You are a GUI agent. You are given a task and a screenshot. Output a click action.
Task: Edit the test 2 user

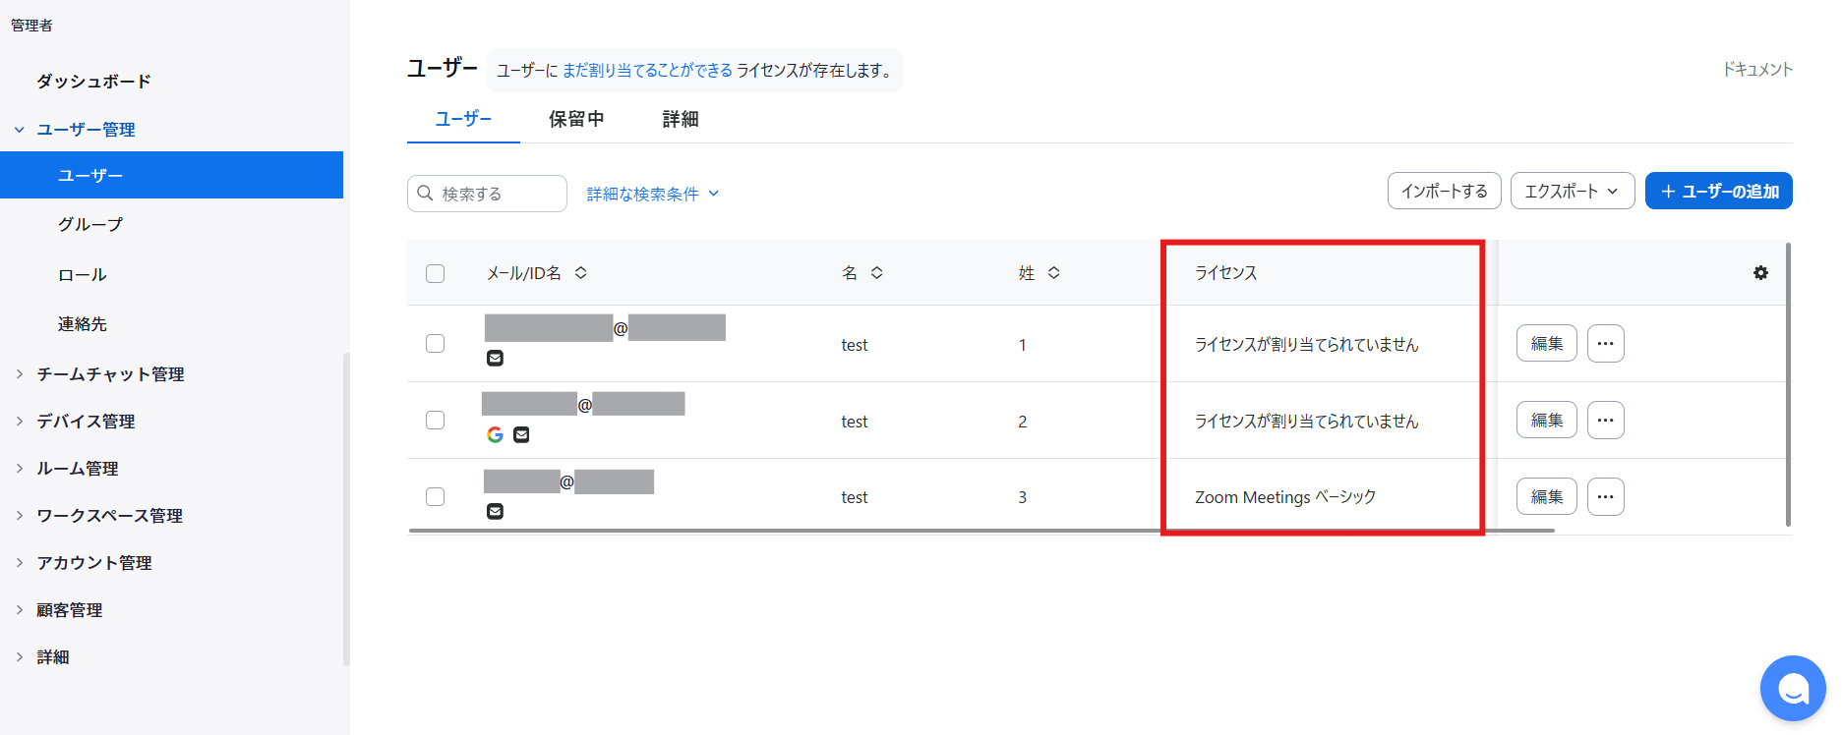click(1546, 421)
